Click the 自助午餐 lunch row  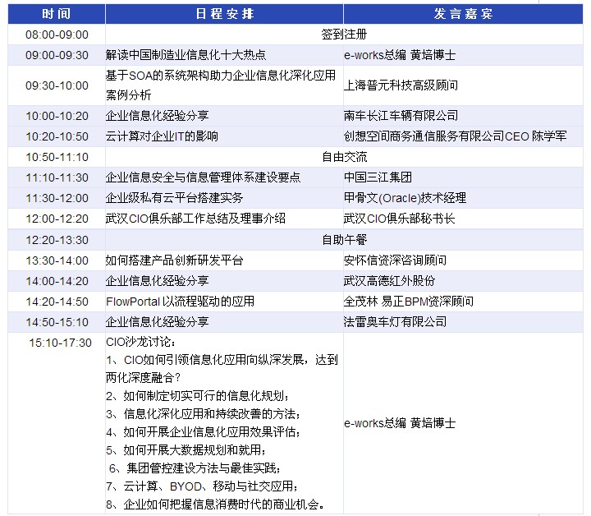point(344,240)
